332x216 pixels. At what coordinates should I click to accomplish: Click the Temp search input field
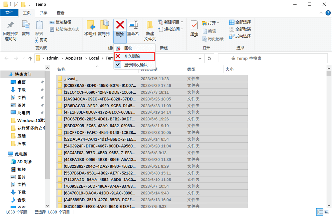pyautogui.click(x=272, y=58)
